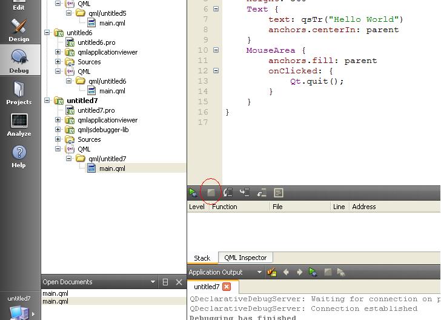441x320 pixels.
Task: Expand Sources under untitled6
Action: point(58,61)
